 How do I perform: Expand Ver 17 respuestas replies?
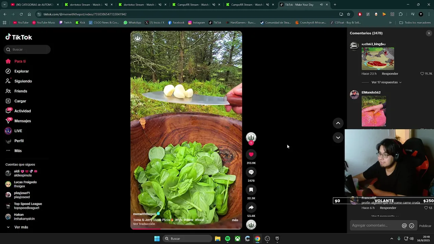coord(386,82)
